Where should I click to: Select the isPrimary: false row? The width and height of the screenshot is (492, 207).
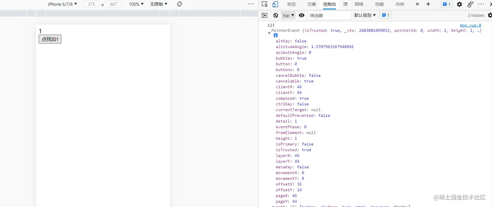[x=294, y=144]
